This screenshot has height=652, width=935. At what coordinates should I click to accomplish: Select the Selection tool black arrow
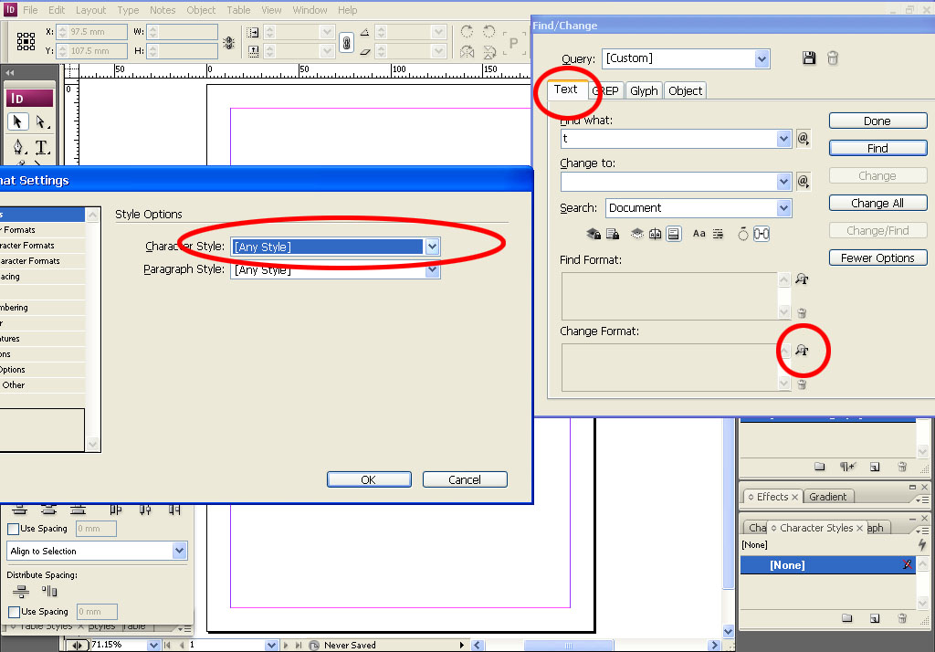(17, 121)
